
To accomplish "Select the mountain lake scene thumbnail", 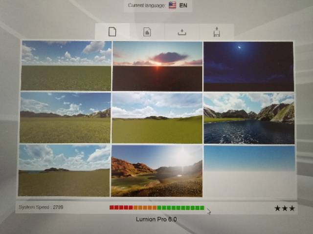I will (249, 118).
